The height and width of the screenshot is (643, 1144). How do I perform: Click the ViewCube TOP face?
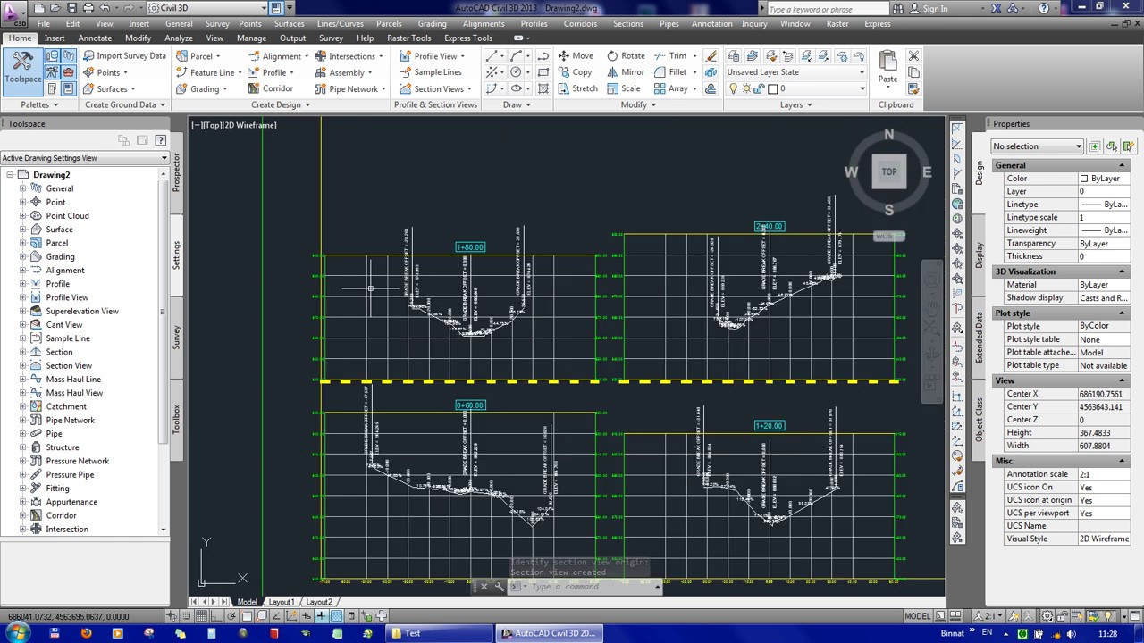[x=889, y=171]
